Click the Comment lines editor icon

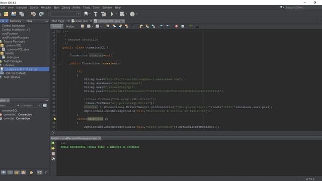(191, 26)
